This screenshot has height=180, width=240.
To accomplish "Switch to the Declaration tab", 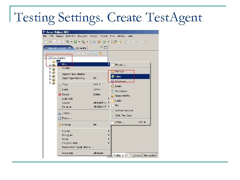I will point(149,155).
